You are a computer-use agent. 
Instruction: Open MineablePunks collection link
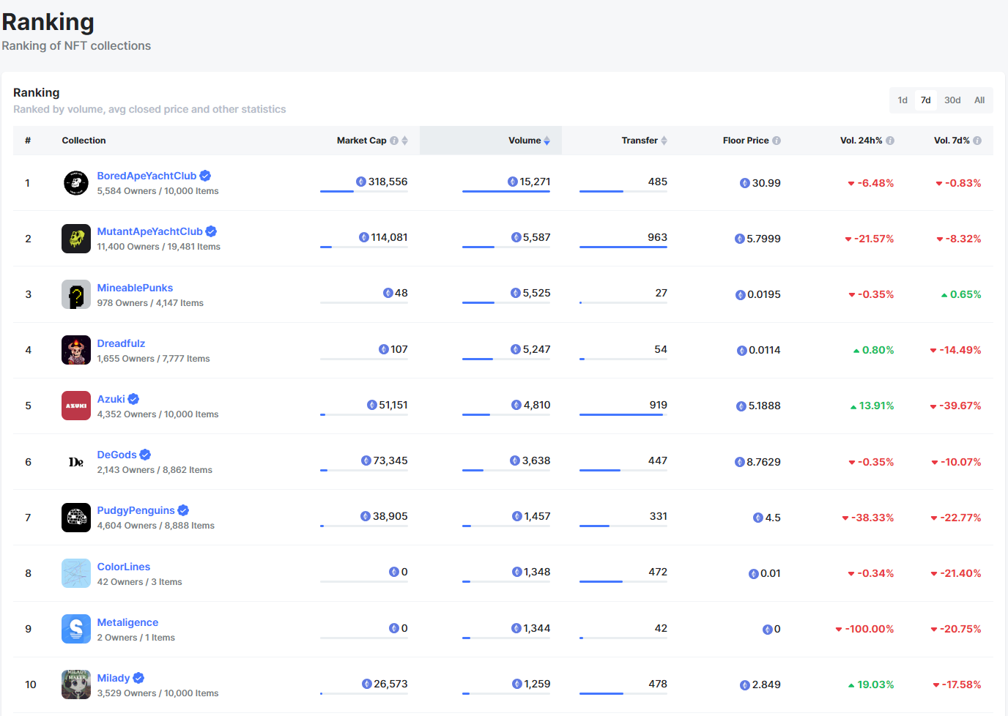135,288
